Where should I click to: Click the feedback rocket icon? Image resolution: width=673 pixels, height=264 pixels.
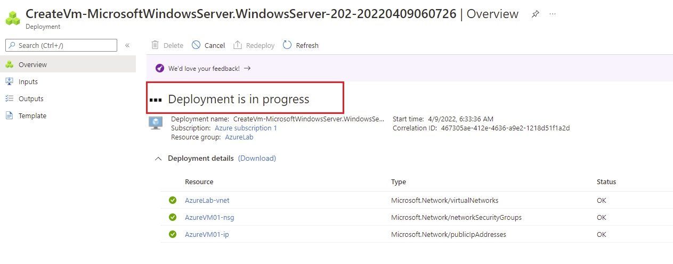coord(159,68)
